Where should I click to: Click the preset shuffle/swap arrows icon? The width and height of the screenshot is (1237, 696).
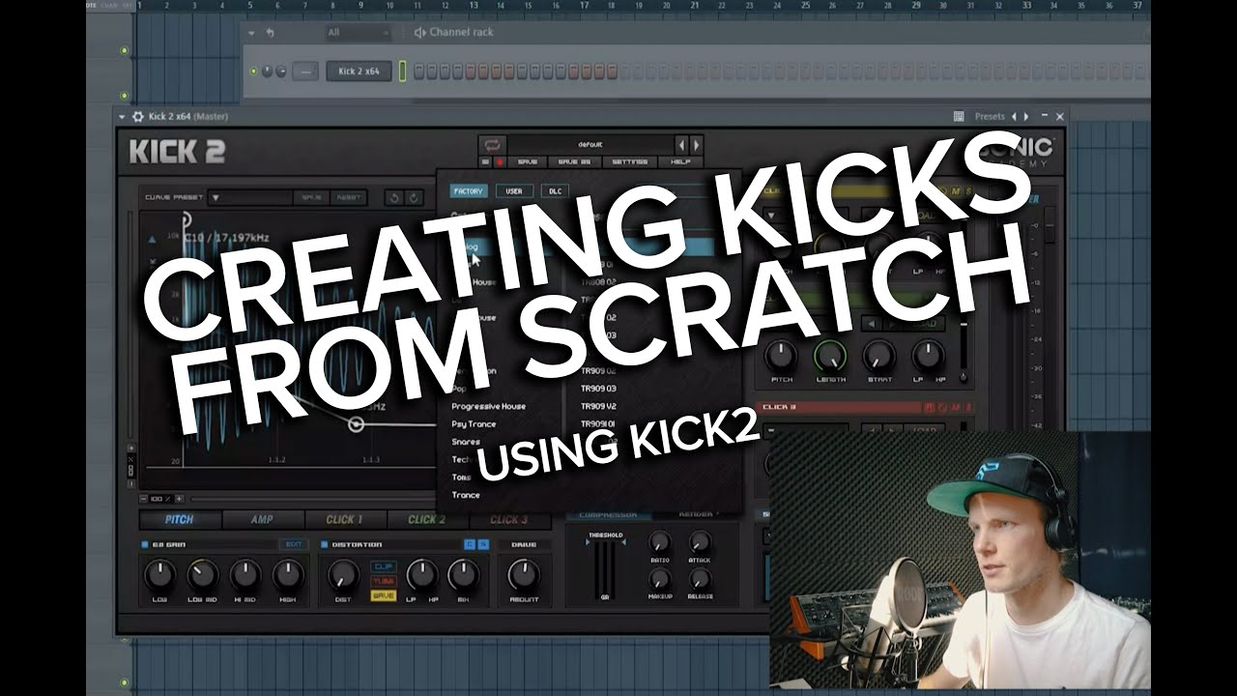493,144
